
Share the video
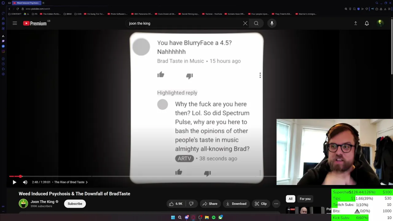210,204
